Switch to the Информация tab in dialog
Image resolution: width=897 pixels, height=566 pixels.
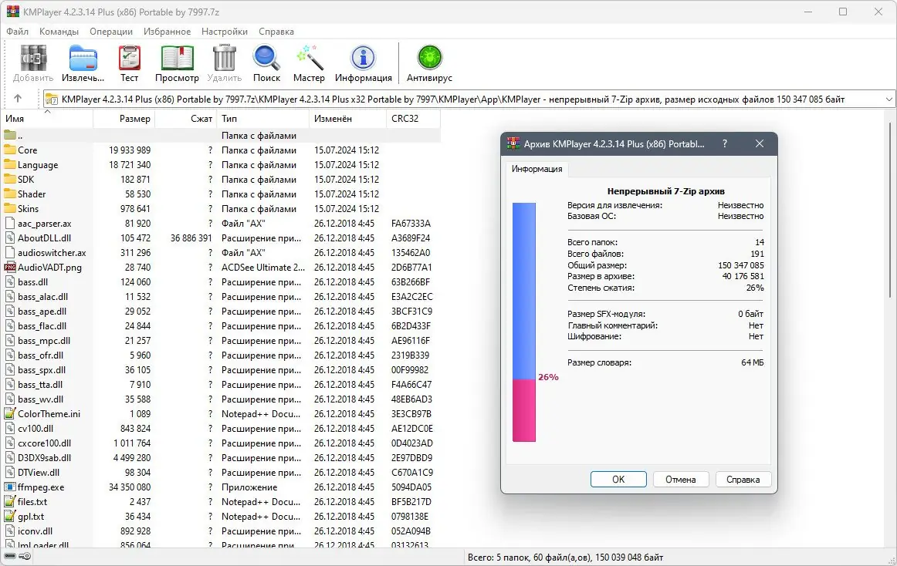pyautogui.click(x=537, y=169)
